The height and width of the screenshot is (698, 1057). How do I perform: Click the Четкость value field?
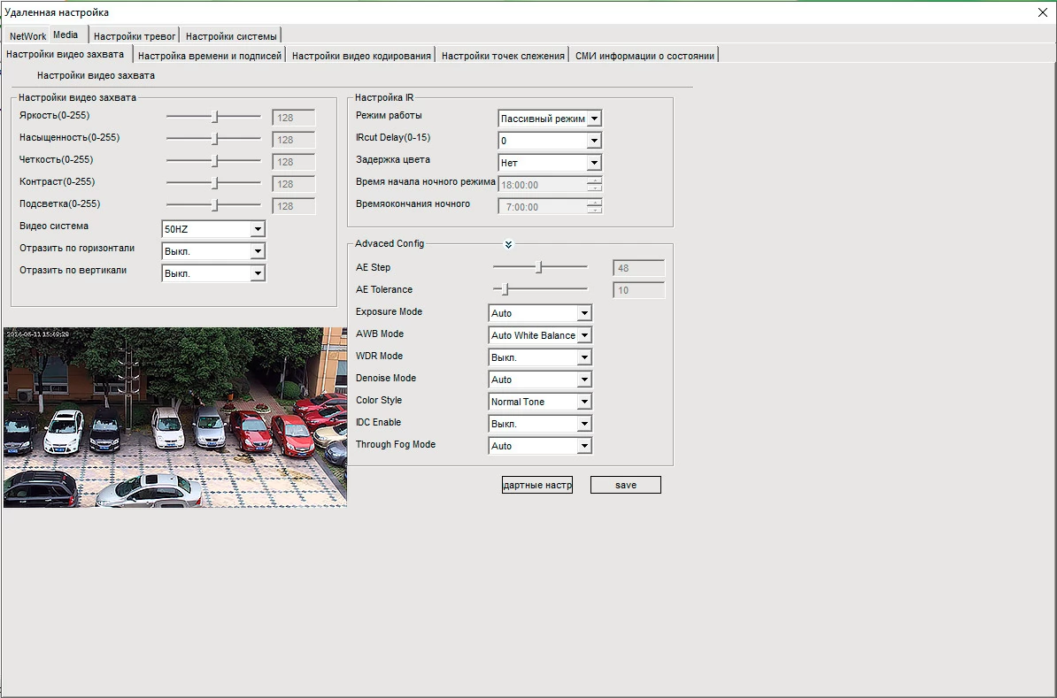(294, 162)
